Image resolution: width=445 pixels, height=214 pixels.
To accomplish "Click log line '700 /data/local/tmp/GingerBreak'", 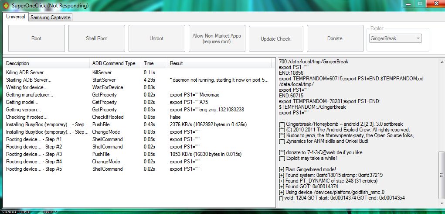I will [x=314, y=62].
